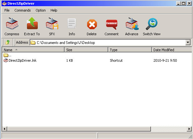Select the DirectZipDriver.lnk file
193x139 pixels.
coord(20,60)
